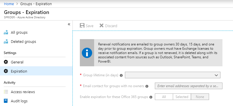Click the Save floppy disk icon
The width and height of the screenshot is (233, 106).
pos(82,26)
